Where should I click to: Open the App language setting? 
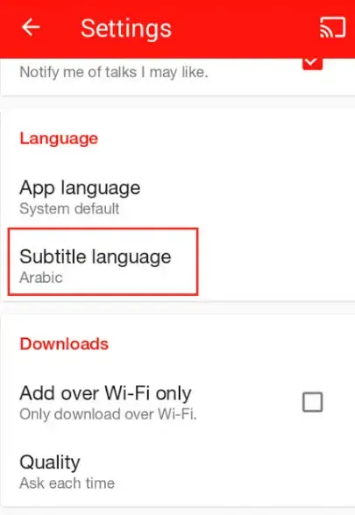point(177,197)
